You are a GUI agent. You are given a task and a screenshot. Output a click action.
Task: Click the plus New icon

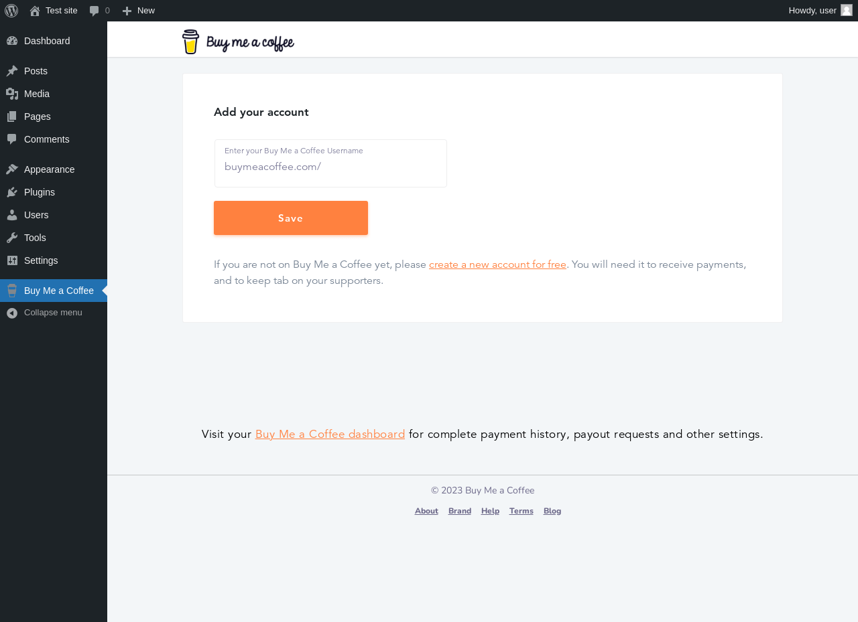tap(127, 11)
